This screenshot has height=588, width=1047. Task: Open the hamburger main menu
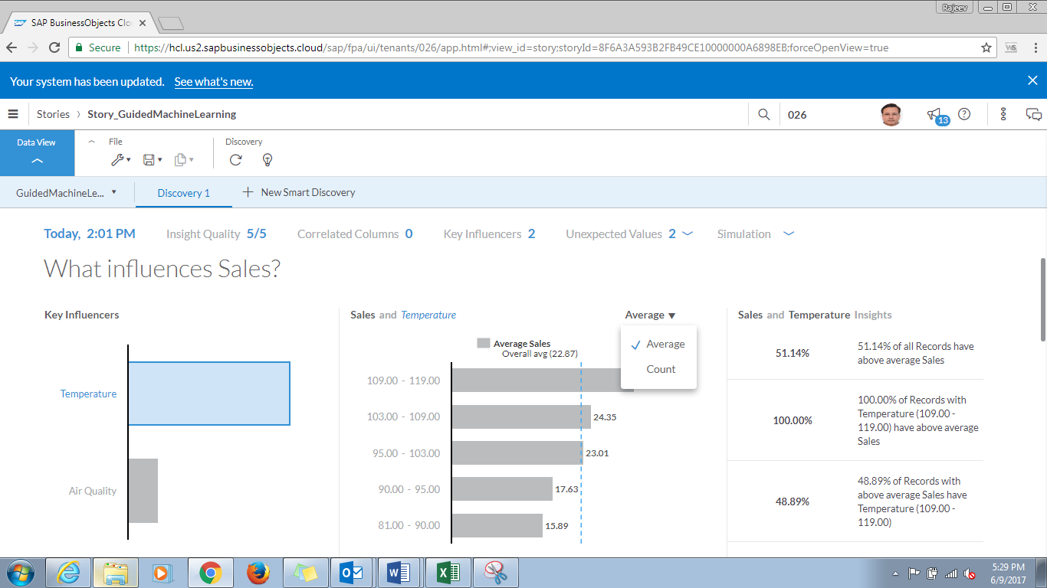coord(13,114)
